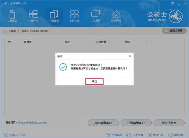Open backup directory D:\yunqishi\bak\bak_os\ link
189x138 pixels.
pyautogui.click(x=32, y=123)
